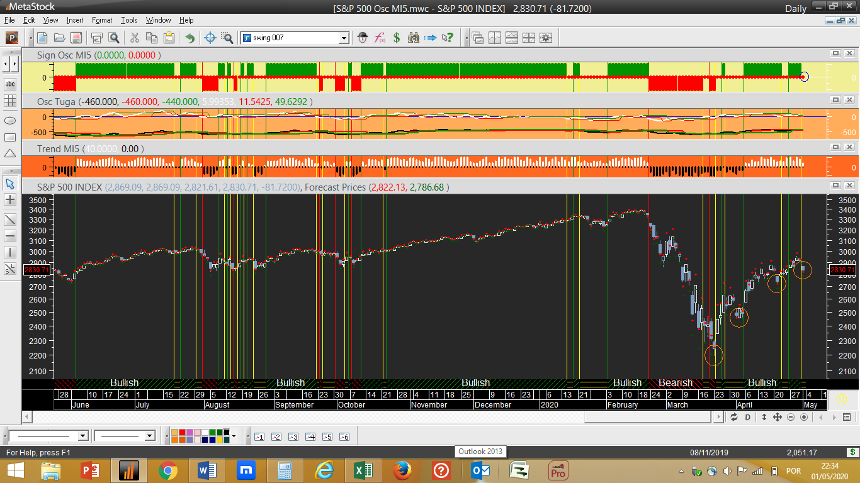Open the Insert menu
The height and width of the screenshot is (483, 860).
pyautogui.click(x=74, y=20)
